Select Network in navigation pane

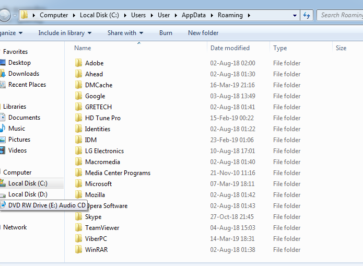(x=15, y=227)
